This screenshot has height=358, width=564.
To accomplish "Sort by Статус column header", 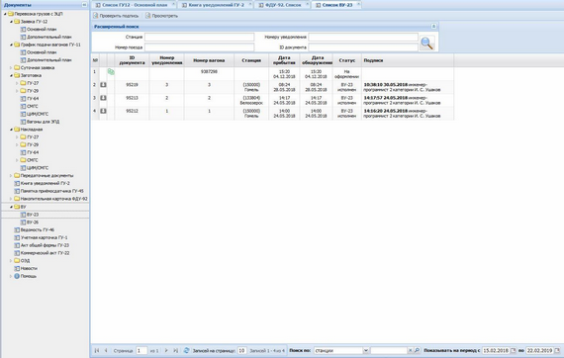I will [347, 60].
